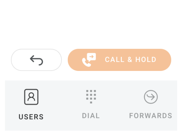Open the dial pad grid icon
The width and height of the screenshot is (184, 140).
pyautogui.click(x=91, y=97)
